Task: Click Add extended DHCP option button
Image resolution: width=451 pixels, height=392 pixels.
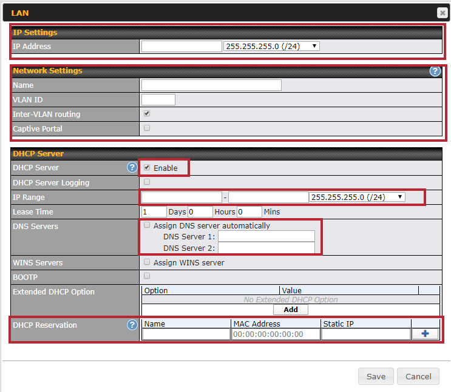Action: 291,310
